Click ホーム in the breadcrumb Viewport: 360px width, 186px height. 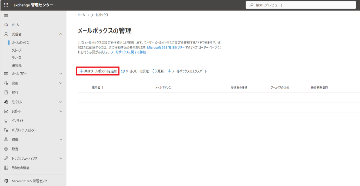click(x=81, y=15)
